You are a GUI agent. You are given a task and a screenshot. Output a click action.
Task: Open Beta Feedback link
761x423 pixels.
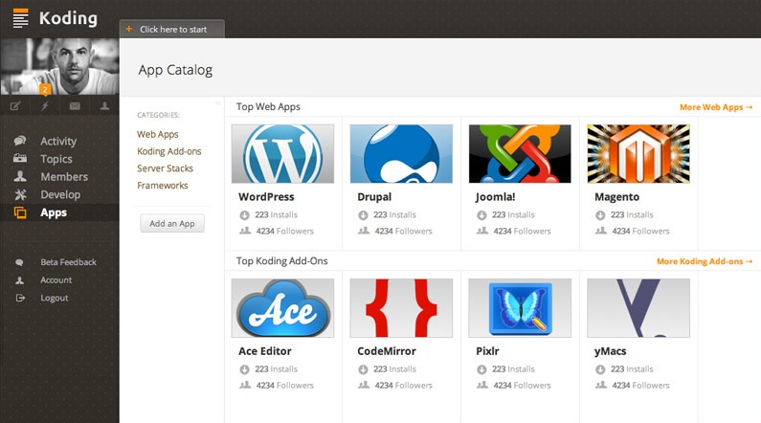[68, 262]
